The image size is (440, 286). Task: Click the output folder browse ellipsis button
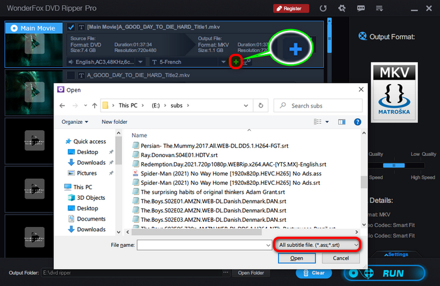pyautogui.click(x=226, y=273)
